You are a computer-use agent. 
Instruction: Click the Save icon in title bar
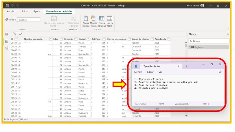click(x=7, y=5)
